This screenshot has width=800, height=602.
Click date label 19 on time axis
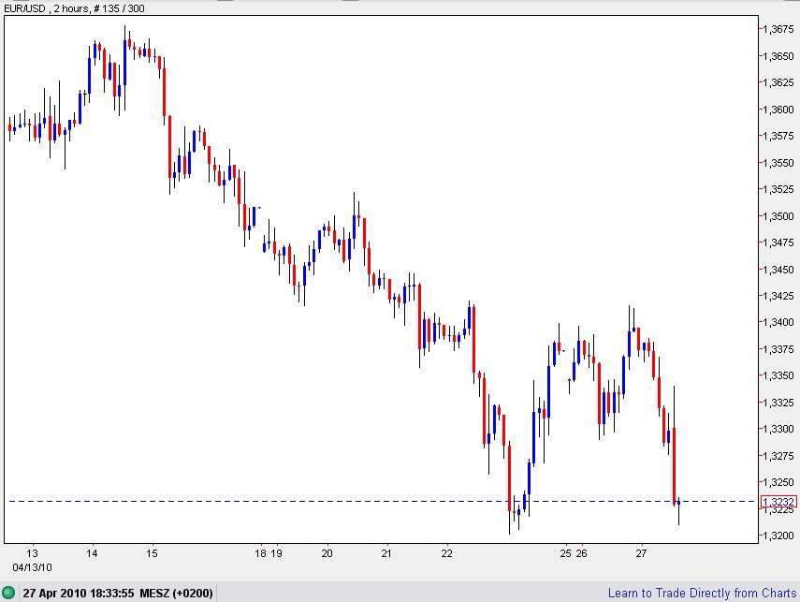click(x=276, y=553)
